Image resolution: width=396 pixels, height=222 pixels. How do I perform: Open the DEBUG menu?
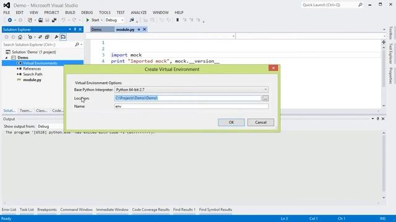tap(87, 12)
